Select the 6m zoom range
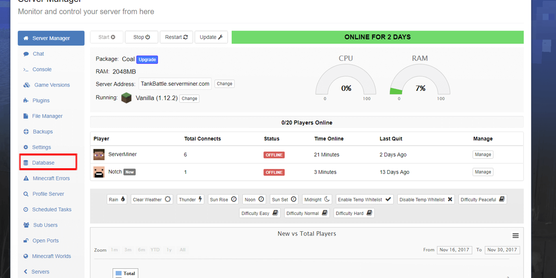The width and height of the screenshot is (556, 278). [141, 250]
